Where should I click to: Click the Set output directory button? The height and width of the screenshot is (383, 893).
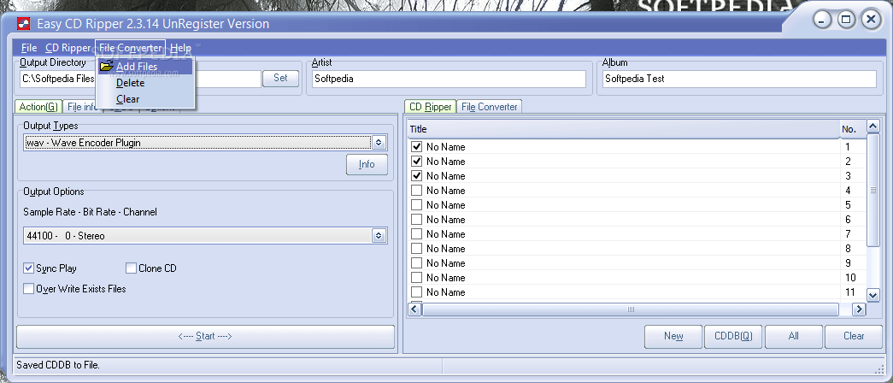280,78
